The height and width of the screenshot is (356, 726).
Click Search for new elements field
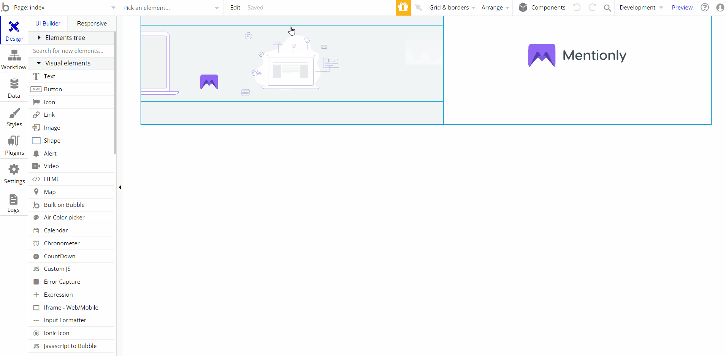tap(71, 51)
